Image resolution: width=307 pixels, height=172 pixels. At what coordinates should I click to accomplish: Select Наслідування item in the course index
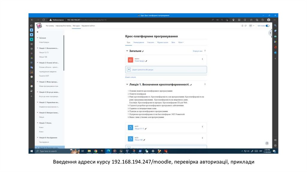pos(44,142)
